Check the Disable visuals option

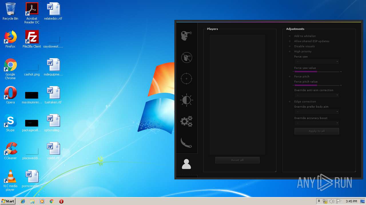(290, 46)
